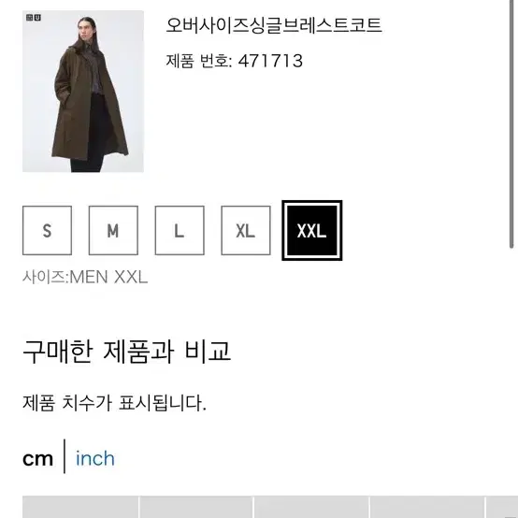Image resolution: width=518 pixels, height=518 pixels.
Task: Click the vertical scrollbar on right edge
Action: [511, 123]
